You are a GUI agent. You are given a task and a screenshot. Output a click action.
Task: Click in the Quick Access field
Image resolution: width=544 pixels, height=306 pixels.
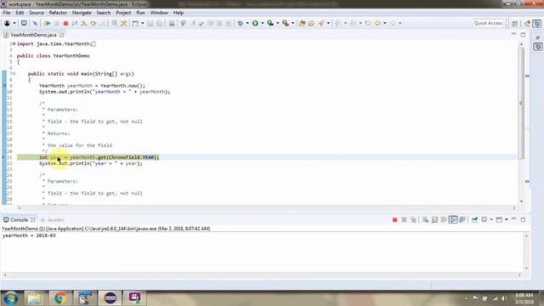[x=488, y=23]
